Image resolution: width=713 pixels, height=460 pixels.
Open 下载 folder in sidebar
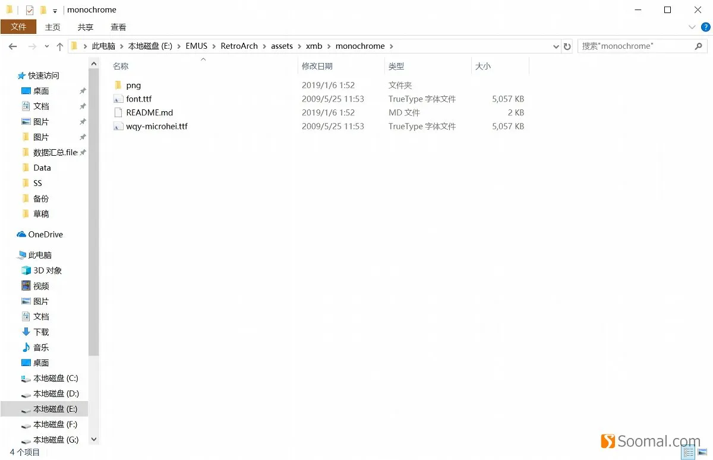[x=35, y=332]
